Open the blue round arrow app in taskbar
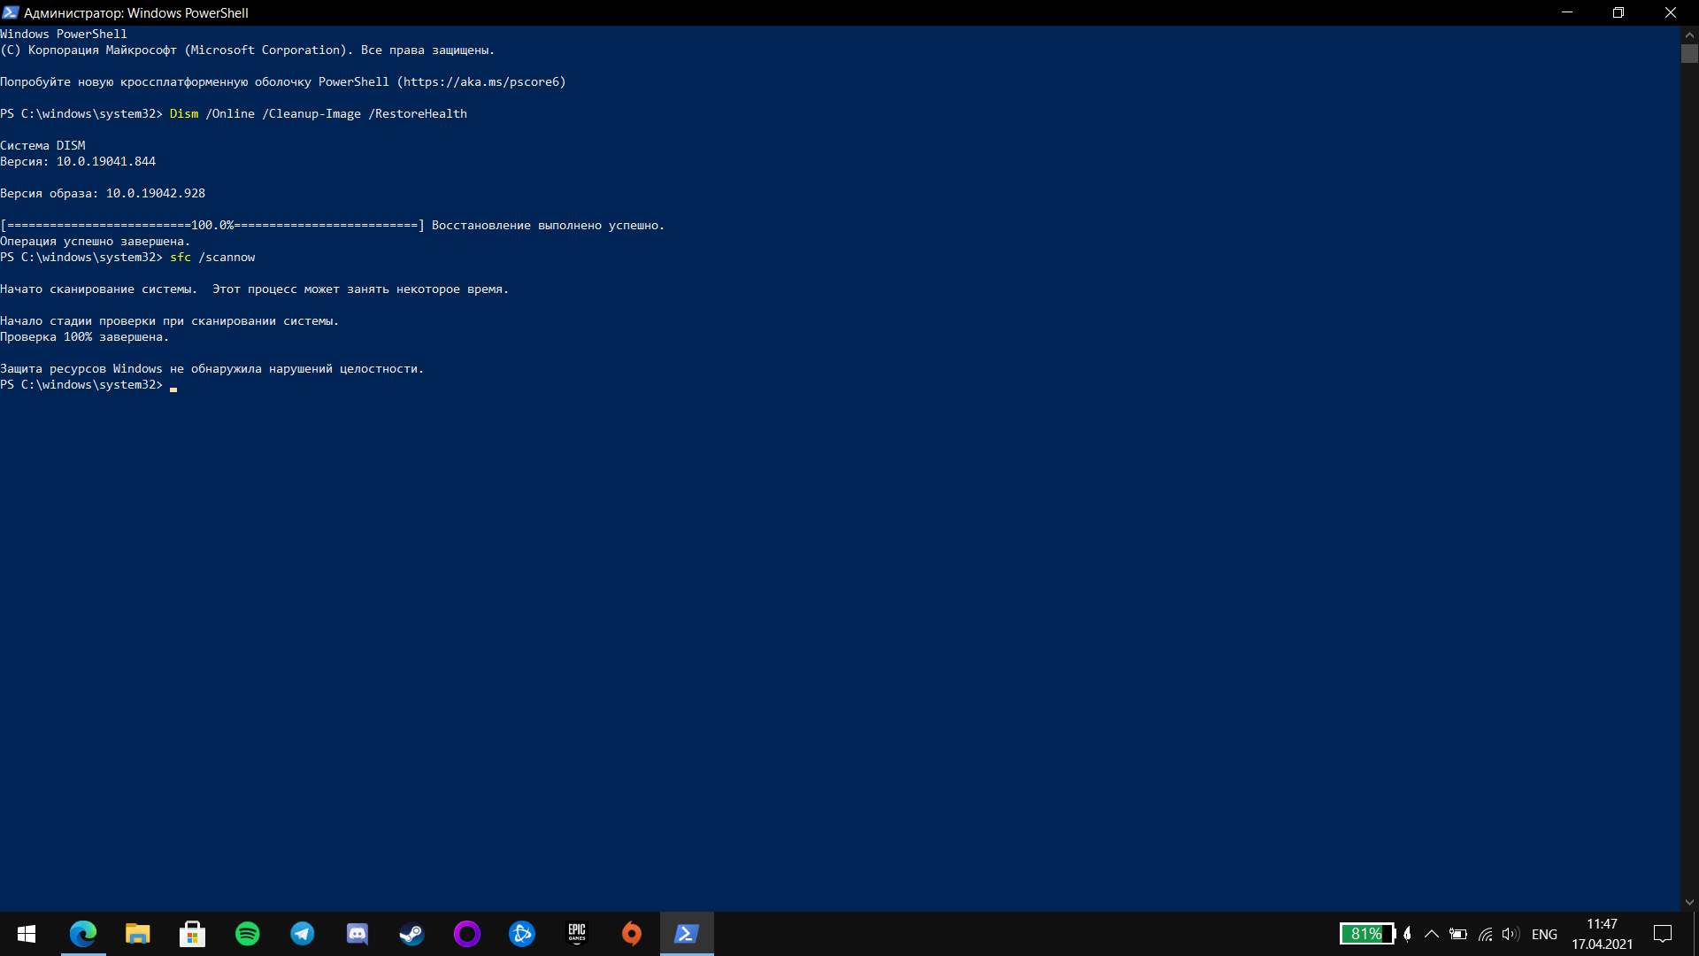Image resolution: width=1699 pixels, height=956 pixels. (x=522, y=934)
